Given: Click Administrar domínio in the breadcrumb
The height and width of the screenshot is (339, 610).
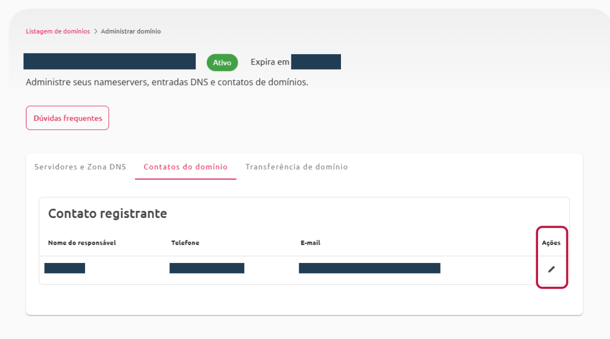Looking at the screenshot, I should [131, 31].
